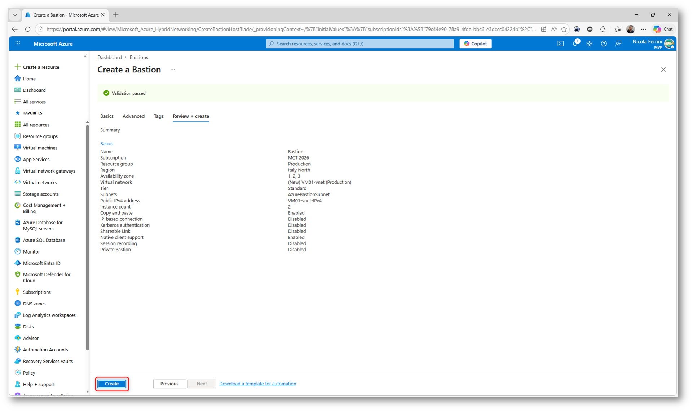Switch to the Advanced tab
Viewport: 693px width, 412px height.
pyautogui.click(x=133, y=116)
